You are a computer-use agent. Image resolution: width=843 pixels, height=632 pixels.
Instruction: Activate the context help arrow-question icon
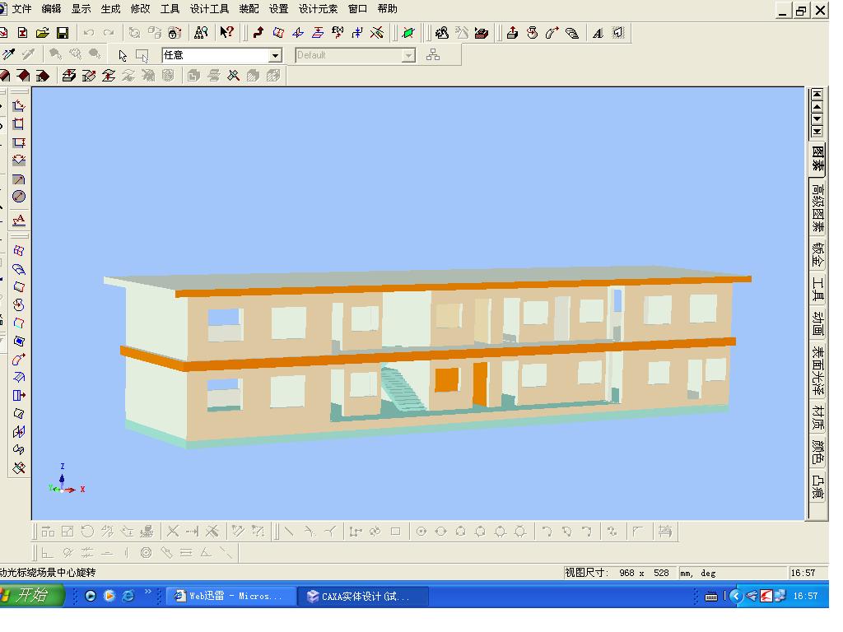[x=227, y=33]
